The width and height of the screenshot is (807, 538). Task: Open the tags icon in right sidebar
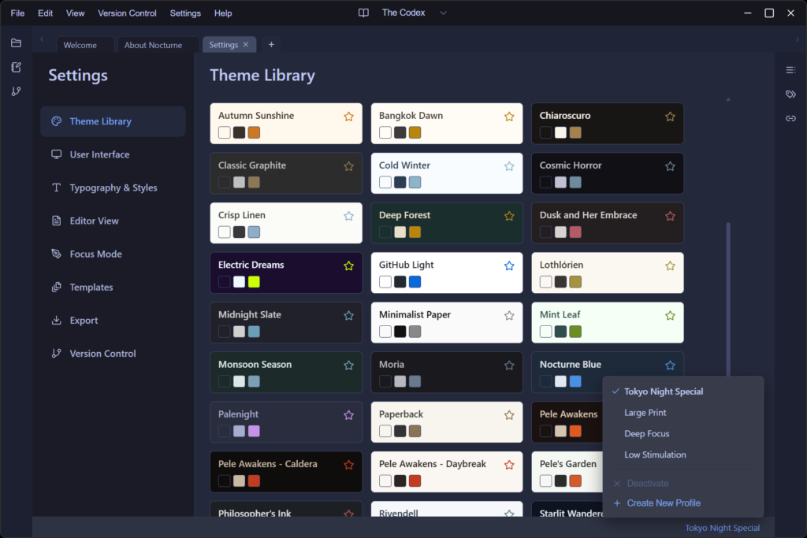click(790, 95)
